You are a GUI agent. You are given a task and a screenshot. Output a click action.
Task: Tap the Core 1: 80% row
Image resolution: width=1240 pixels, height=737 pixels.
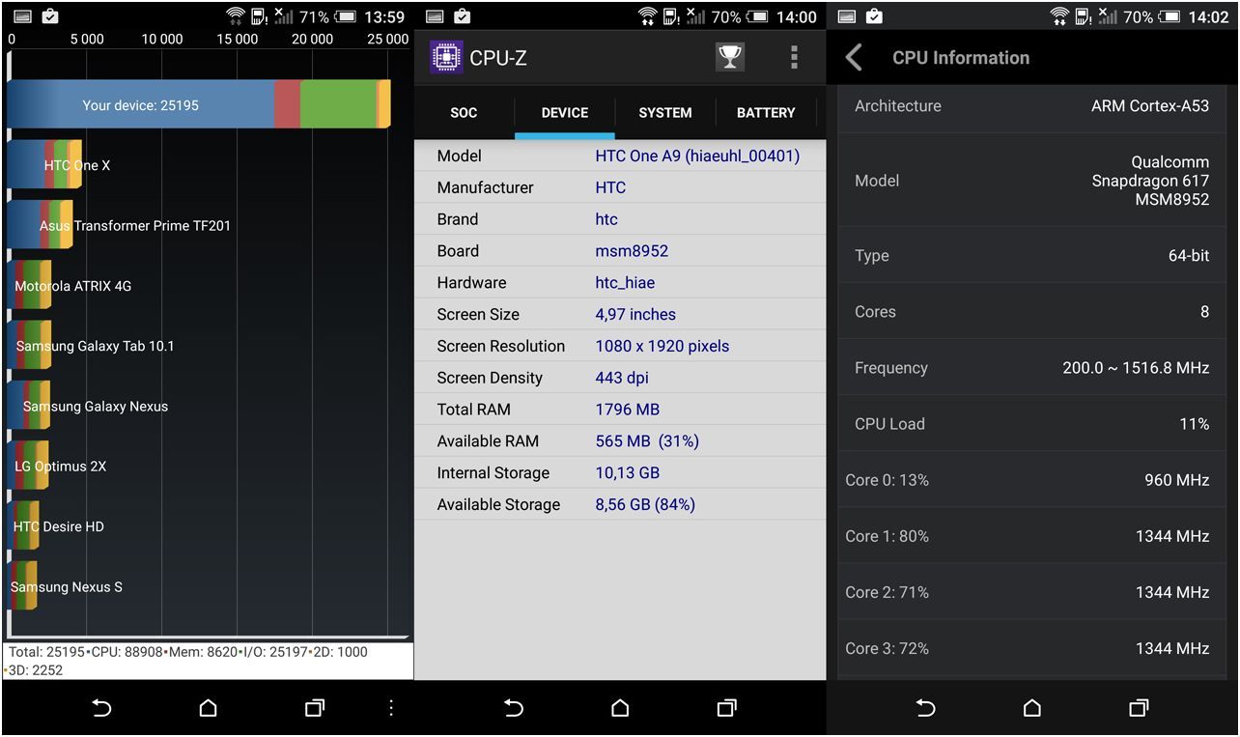1031,536
